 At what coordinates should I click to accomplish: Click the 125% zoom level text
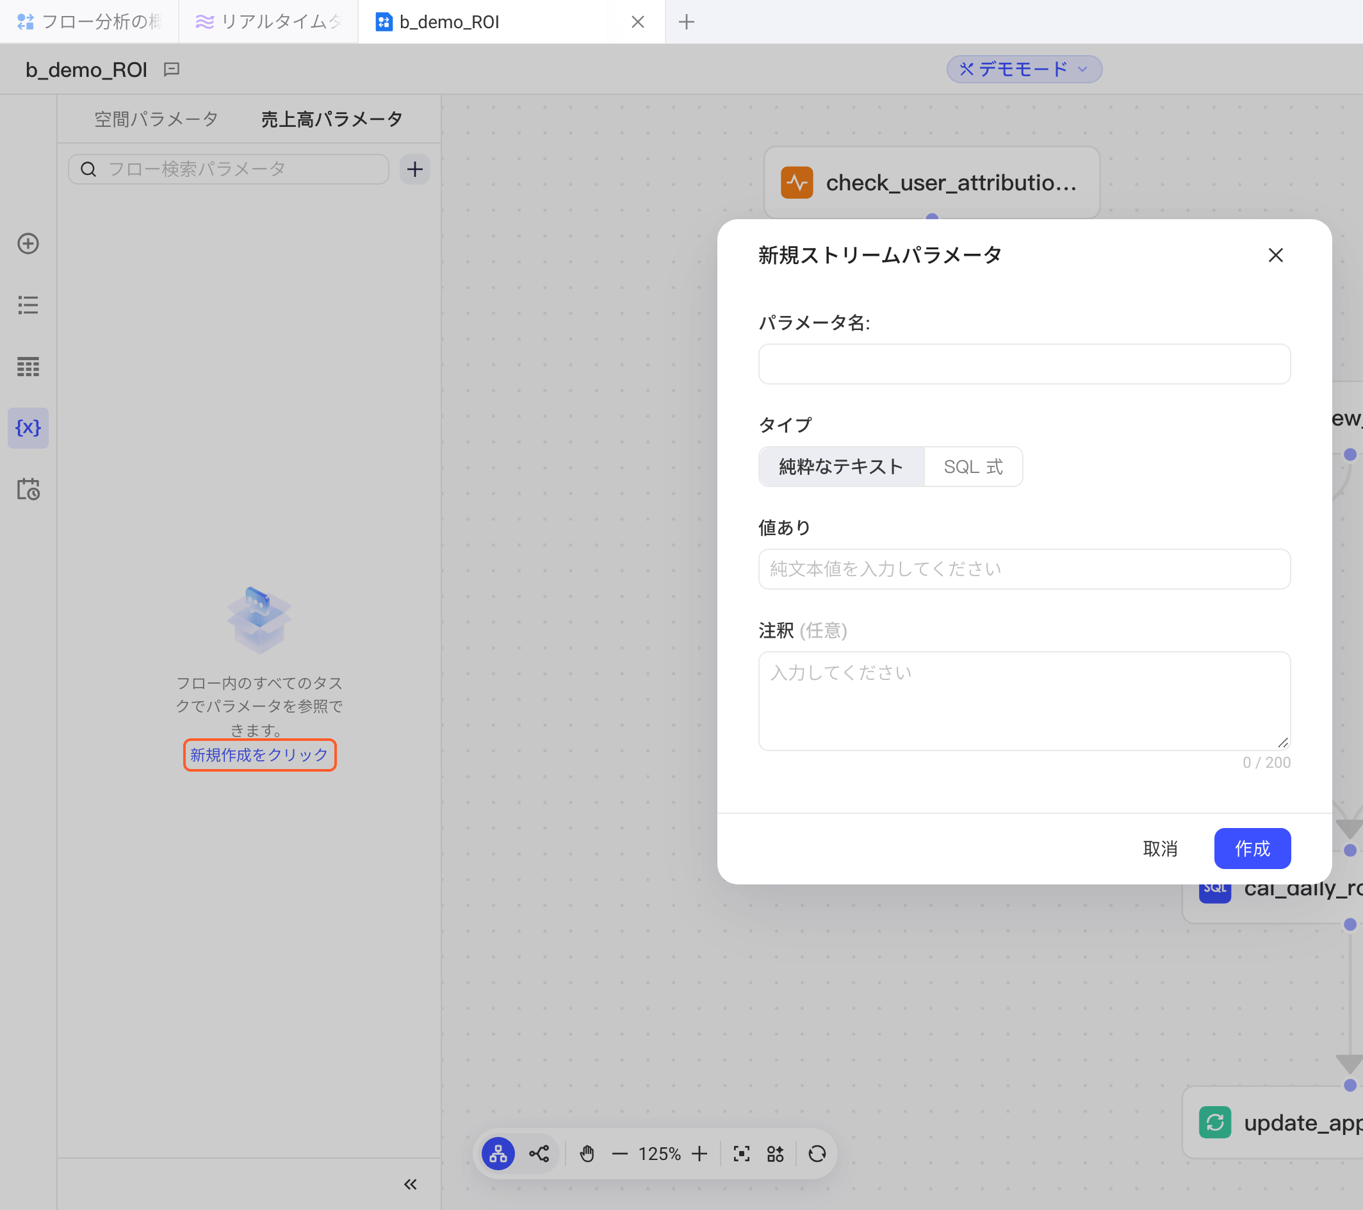click(x=659, y=1154)
